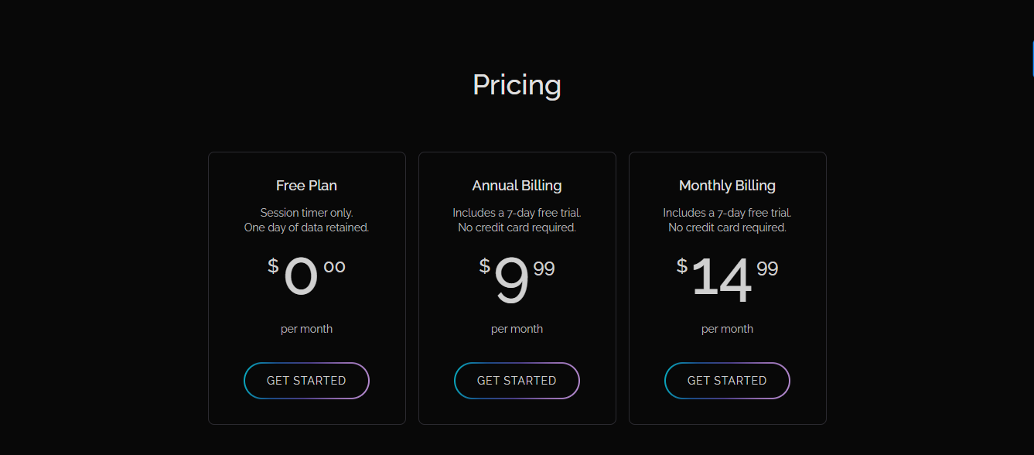Image resolution: width=1034 pixels, height=455 pixels.
Task: Click the large 14 price in Monthly Billing
Action: click(722, 279)
